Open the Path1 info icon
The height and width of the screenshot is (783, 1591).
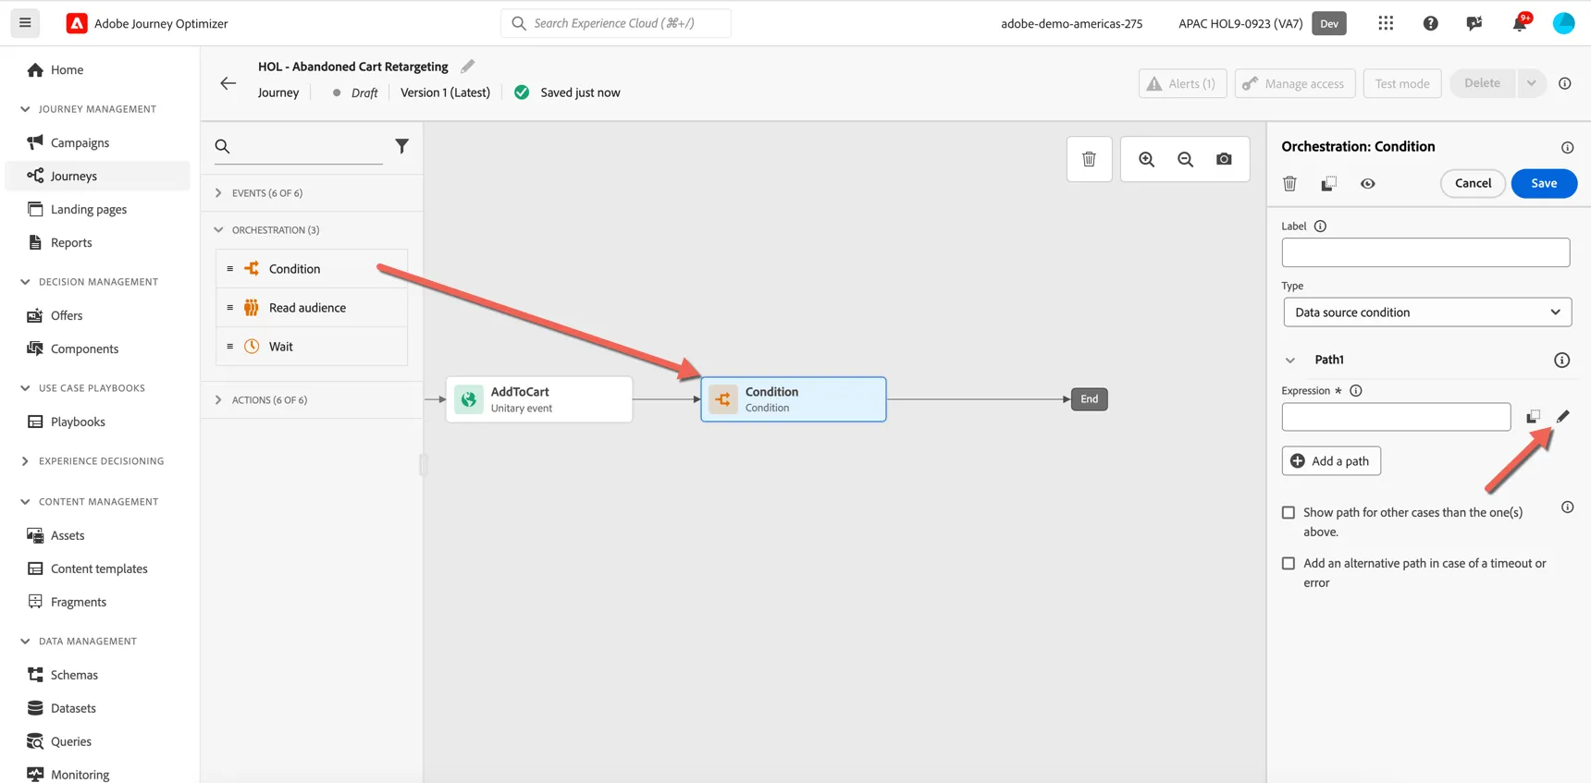point(1561,361)
